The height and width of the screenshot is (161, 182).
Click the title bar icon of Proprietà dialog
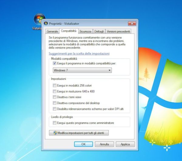point(46,23)
